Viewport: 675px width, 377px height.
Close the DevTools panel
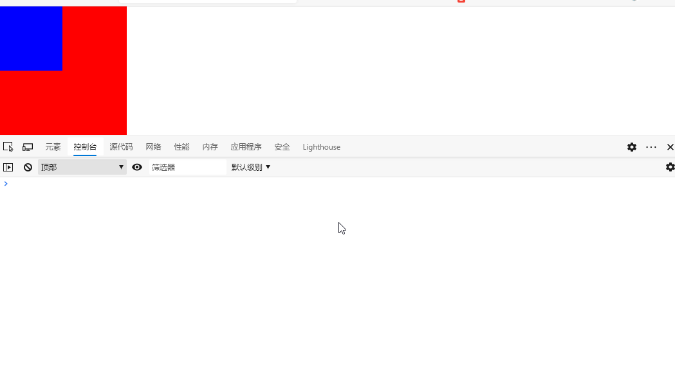pyautogui.click(x=670, y=147)
